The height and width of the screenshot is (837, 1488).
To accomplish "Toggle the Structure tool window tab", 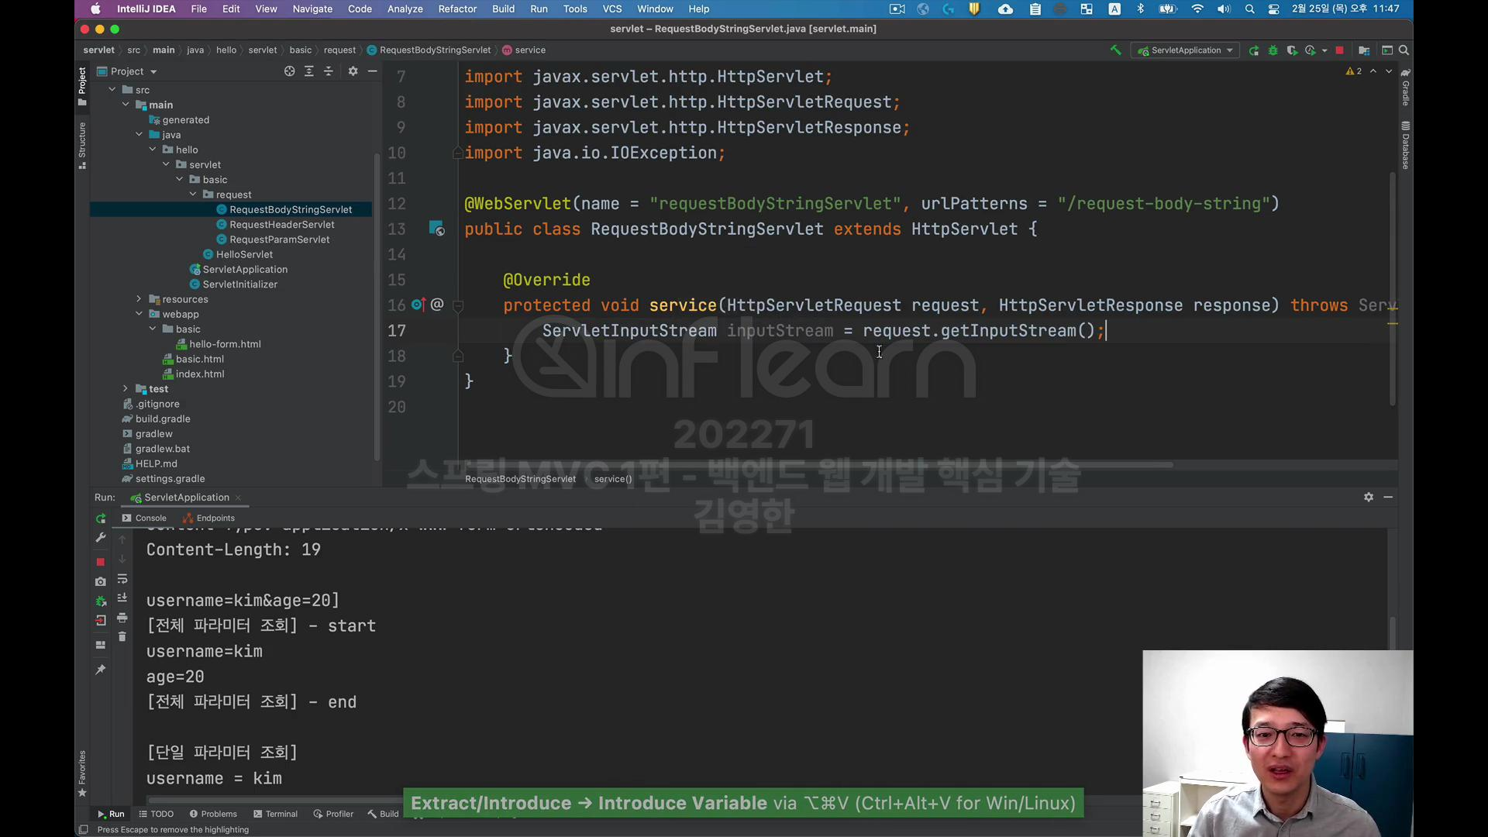I will (x=82, y=145).
